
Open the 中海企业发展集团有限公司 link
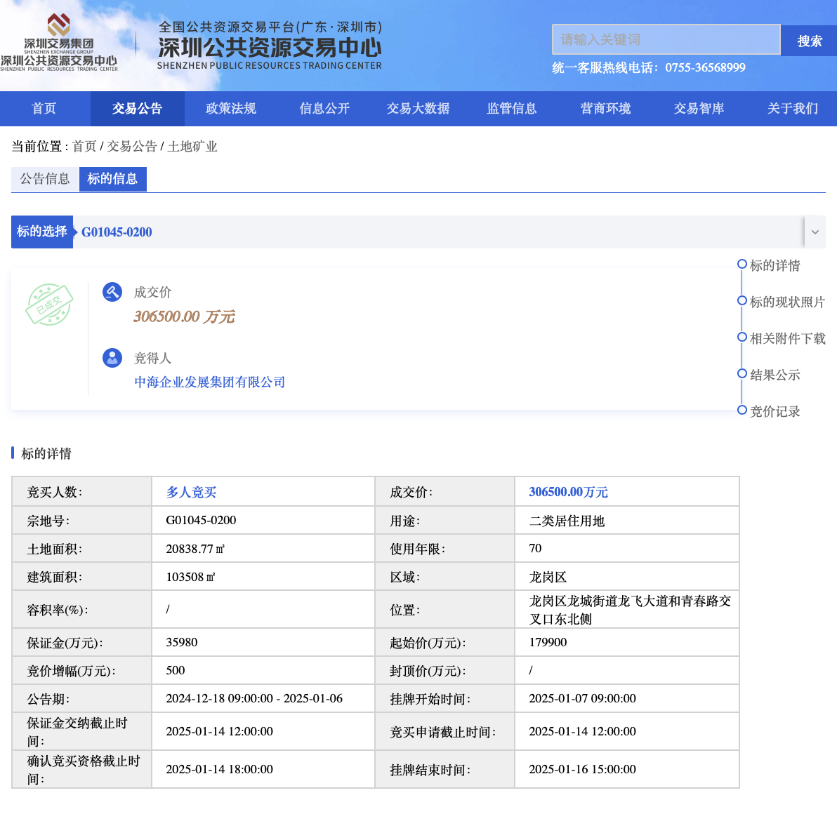click(209, 382)
